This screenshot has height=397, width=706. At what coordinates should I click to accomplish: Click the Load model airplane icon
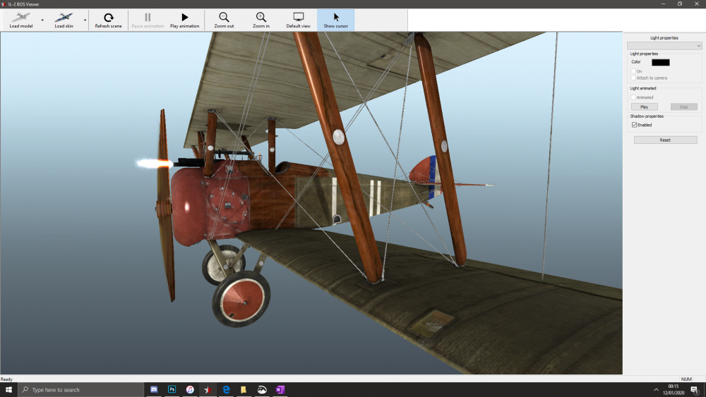coord(21,18)
